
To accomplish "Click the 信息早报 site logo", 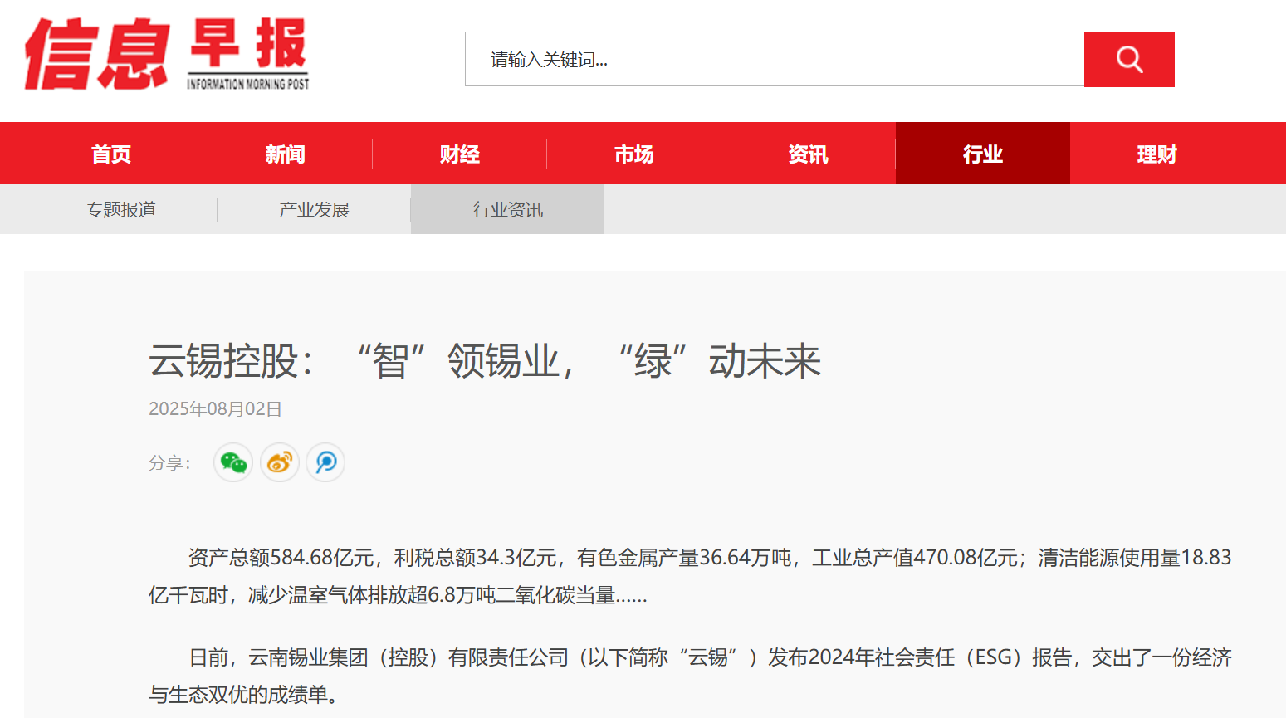I will pos(167,54).
